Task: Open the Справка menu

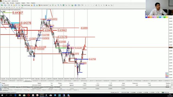Action: tap(33, 3)
